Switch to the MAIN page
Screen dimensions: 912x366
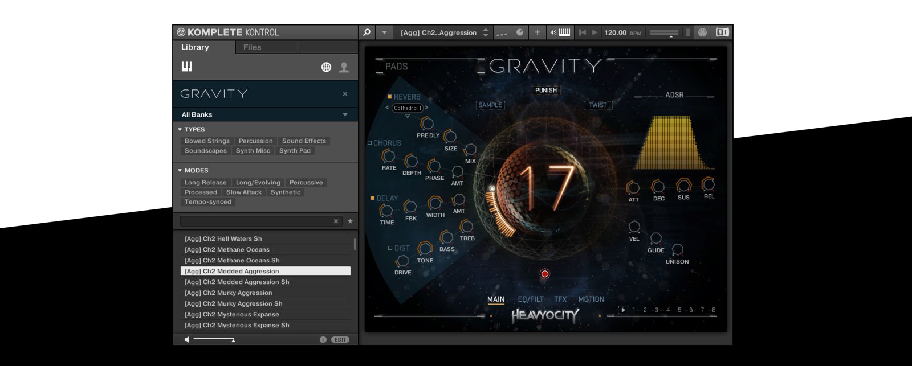click(496, 299)
